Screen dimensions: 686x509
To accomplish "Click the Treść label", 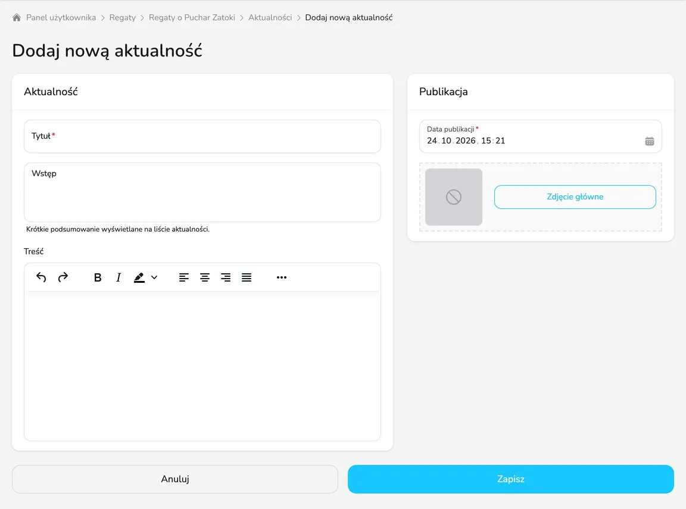I will 34,251.
